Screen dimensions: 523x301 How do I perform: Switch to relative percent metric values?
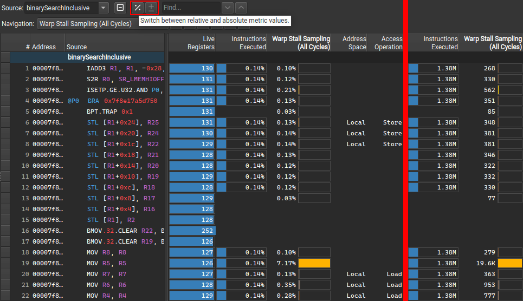pos(138,8)
